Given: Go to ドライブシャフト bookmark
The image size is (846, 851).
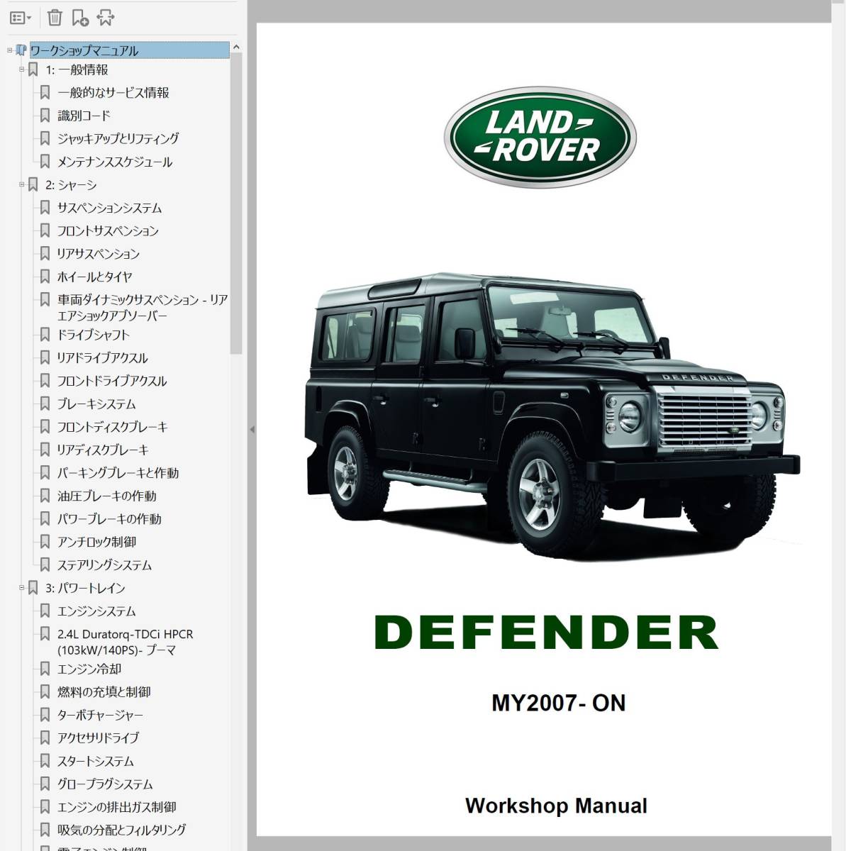Looking at the screenshot, I should (x=94, y=335).
